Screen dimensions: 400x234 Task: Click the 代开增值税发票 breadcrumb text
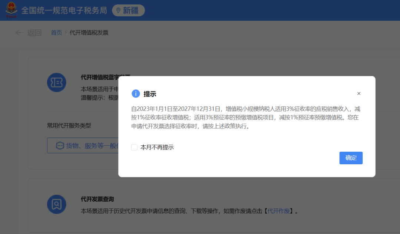coord(89,33)
